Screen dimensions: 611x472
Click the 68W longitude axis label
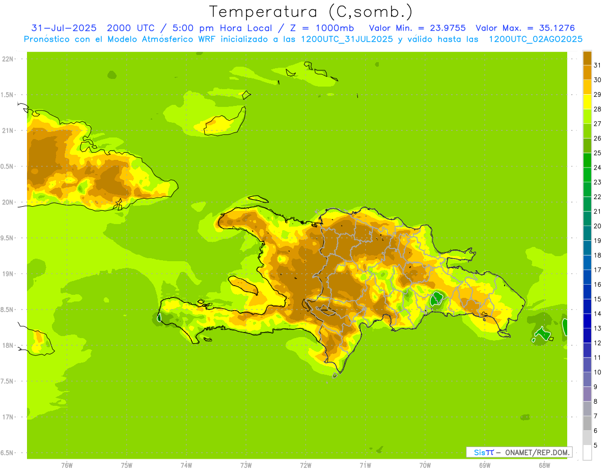(544, 465)
